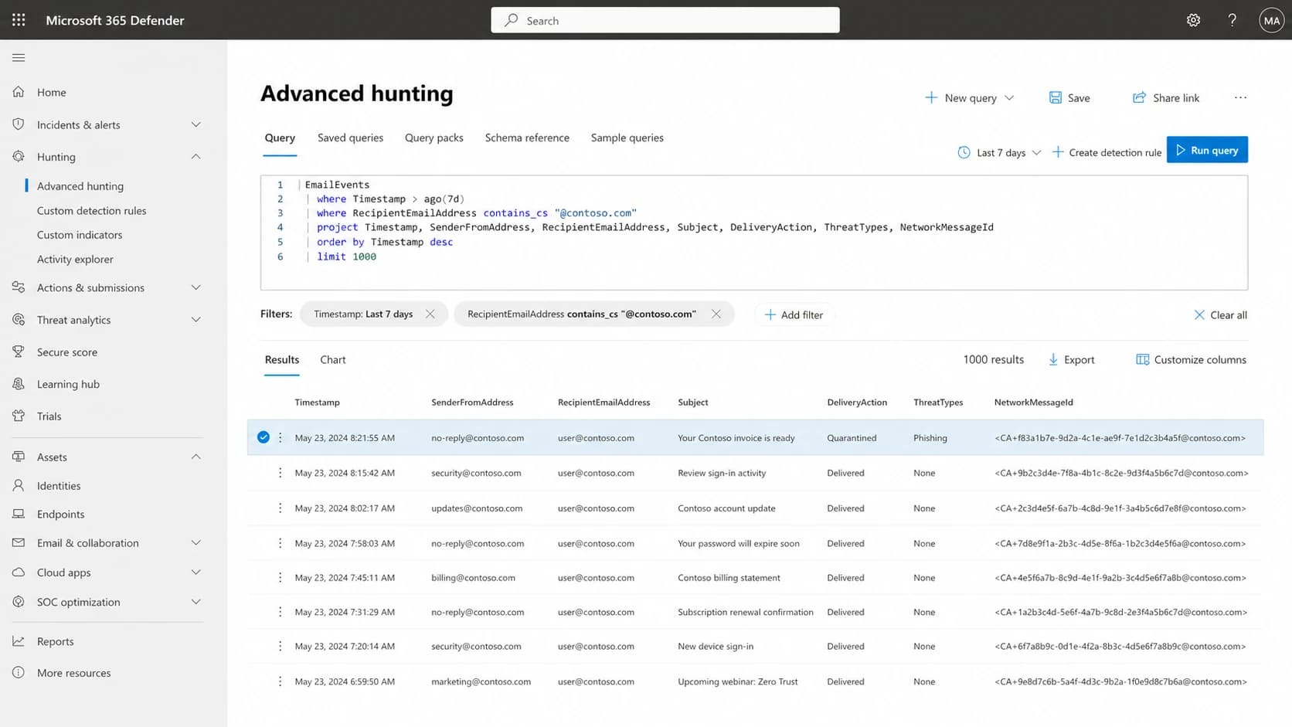Click the Quarantined delivery action cell

pos(852,438)
